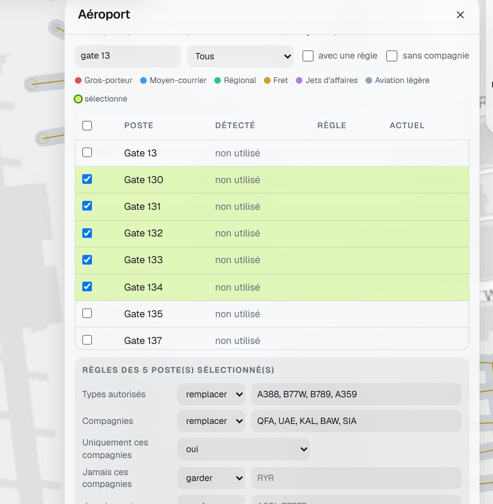Viewport: 493px width, 504px height.
Task: Check the Gate 135 checkbox
Action: coord(87,313)
